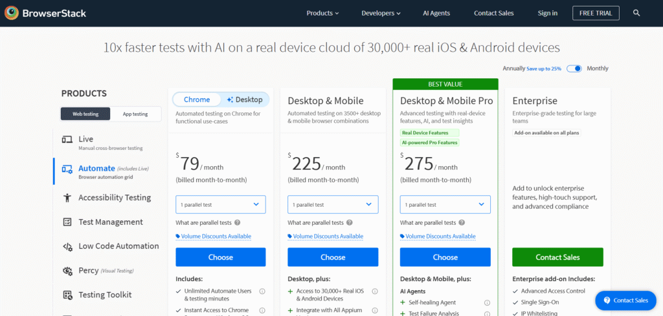Click the Add-on available on all plans tag

point(546,133)
